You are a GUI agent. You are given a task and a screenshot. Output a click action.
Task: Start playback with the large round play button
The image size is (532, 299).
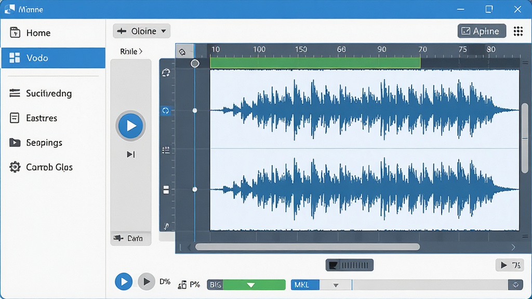click(130, 126)
